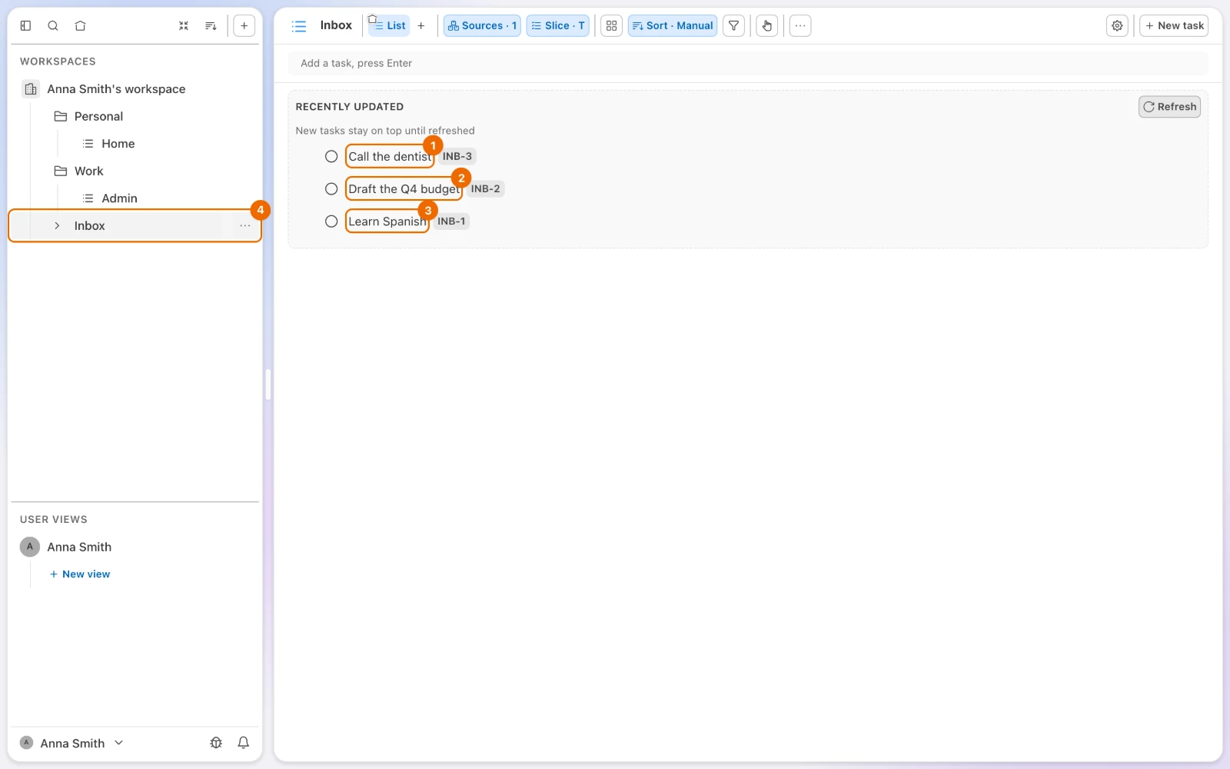Open the Admin list
This screenshot has height=769, width=1230.
pyautogui.click(x=119, y=198)
